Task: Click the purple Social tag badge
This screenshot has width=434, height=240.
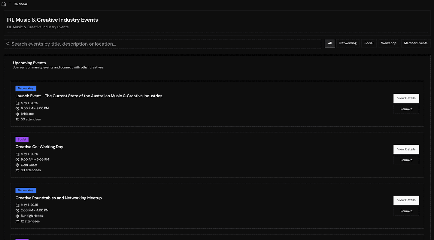Action: point(22,140)
